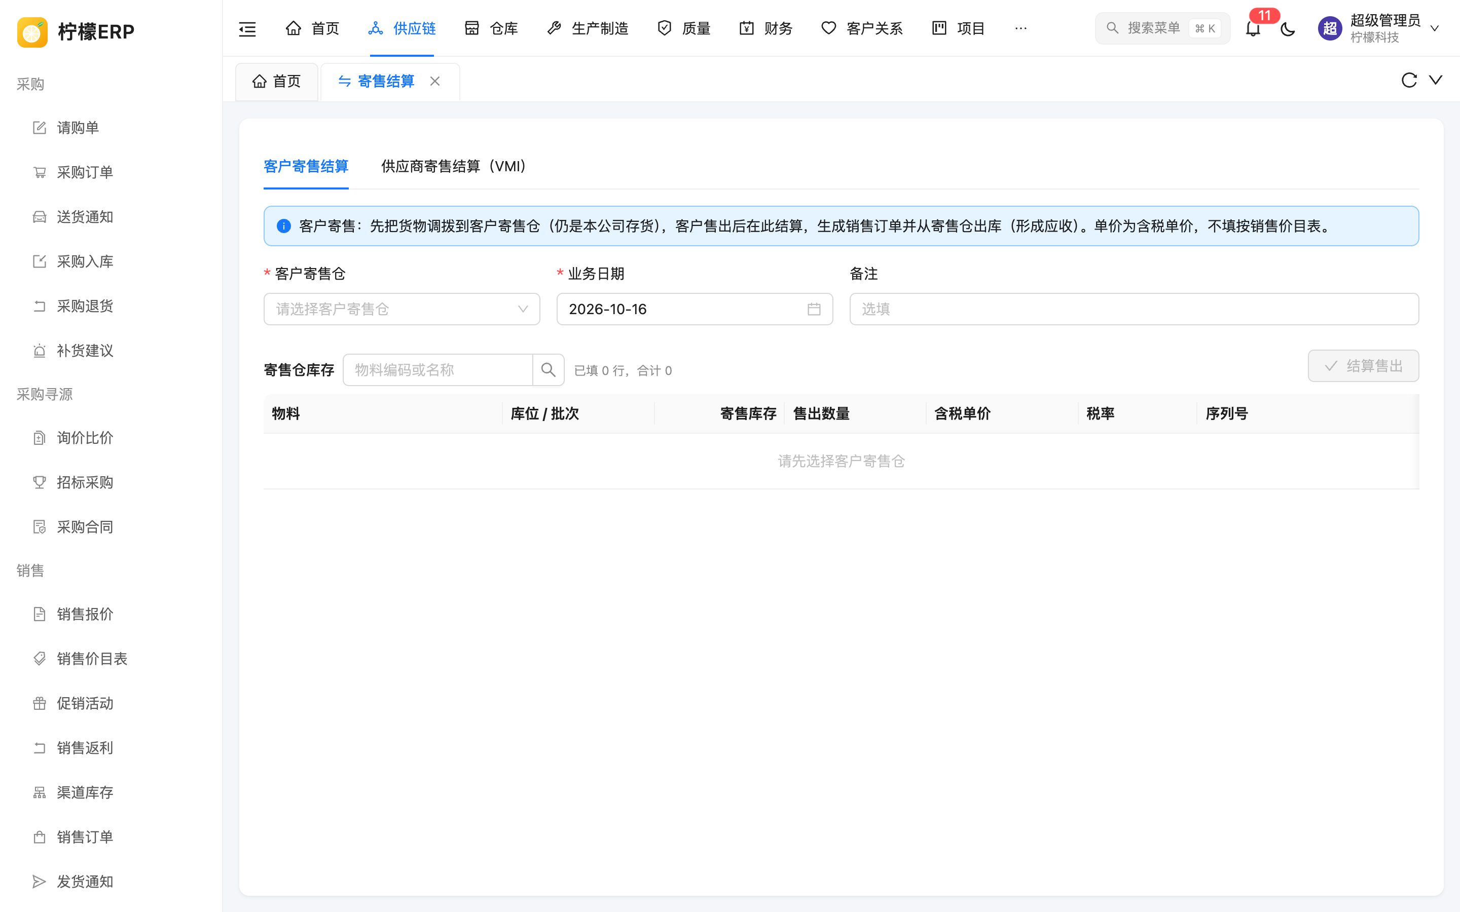1460x912 pixels.
Task: Click the 业务日期 date field
Action: pos(695,310)
